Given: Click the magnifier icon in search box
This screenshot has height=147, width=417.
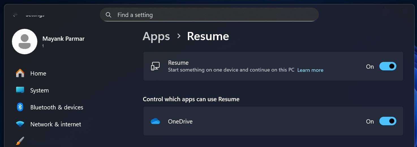Looking at the screenshot, I should click(x=108, y=15).
